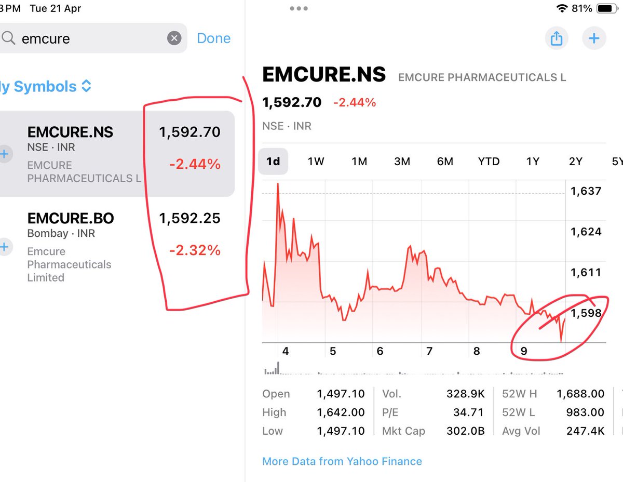Tap the intraday price chart line
Image resolution: width=623 pixels, height=482 pixels.
[x=413, y=262]
